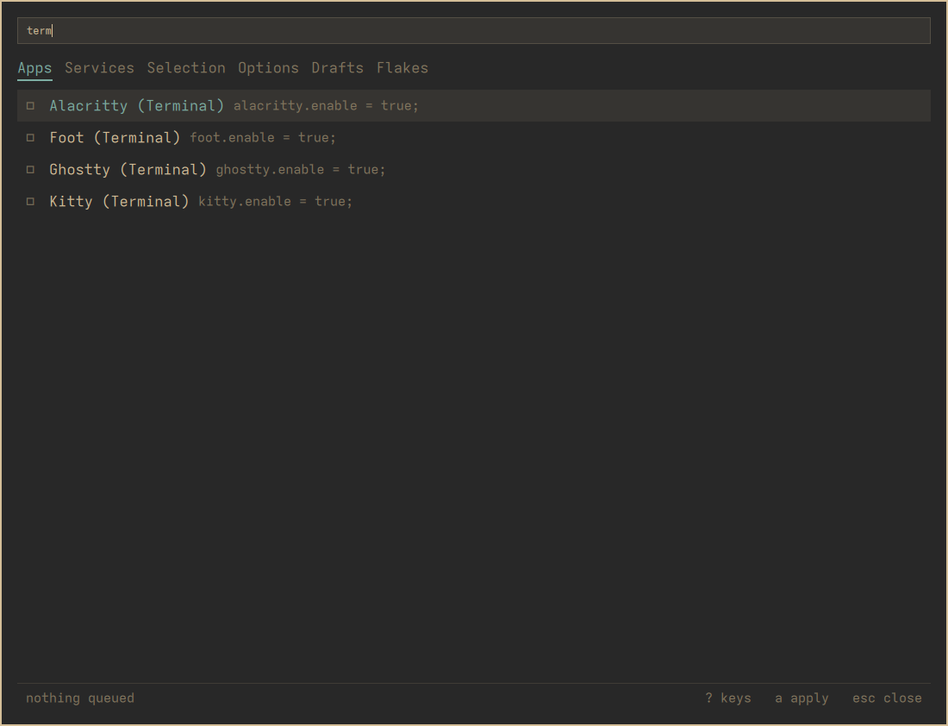Click the "foot.enable = true;" snippet

pos(263,138)
